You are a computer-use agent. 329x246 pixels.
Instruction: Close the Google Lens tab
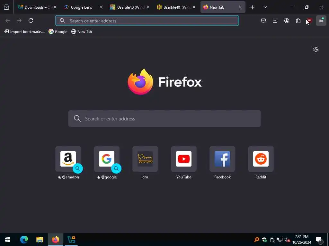[x=101, y=7]
